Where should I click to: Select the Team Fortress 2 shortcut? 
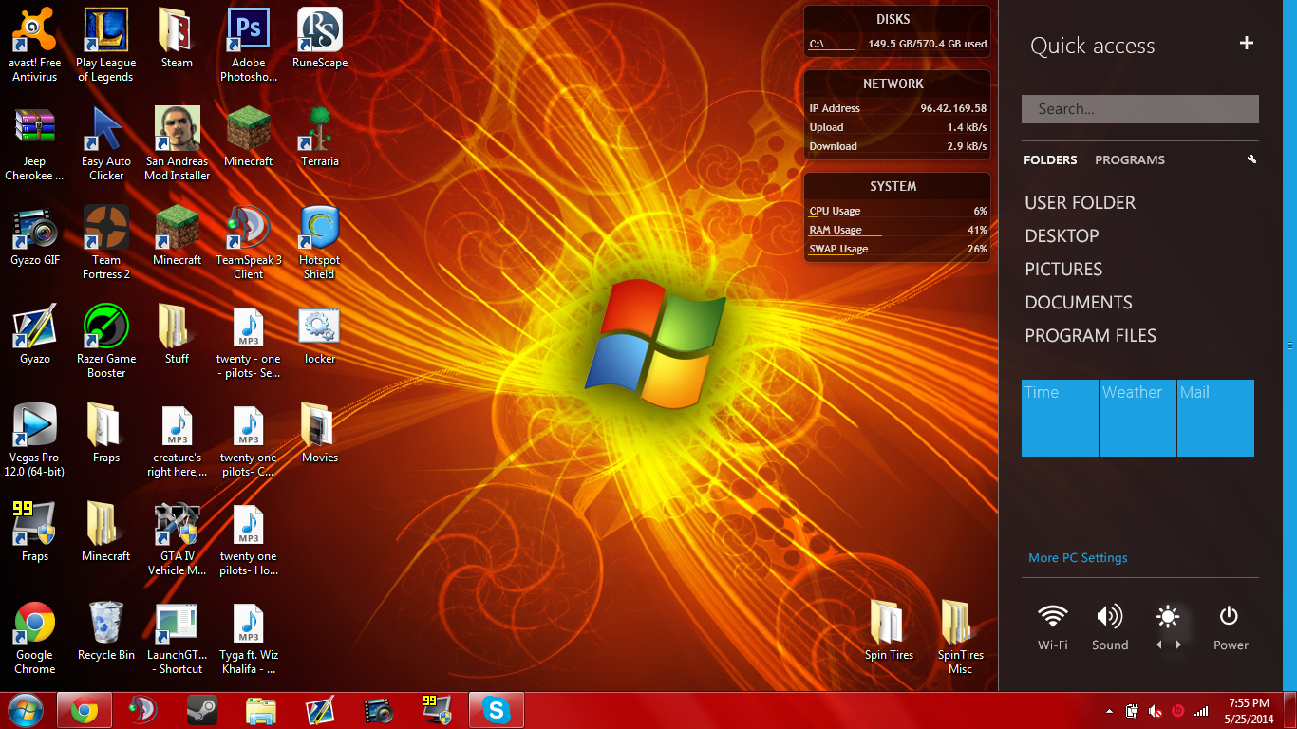click(x=106, y=242)
